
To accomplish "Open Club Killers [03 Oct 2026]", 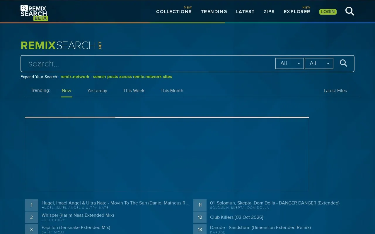I will (x=236, y=217).
